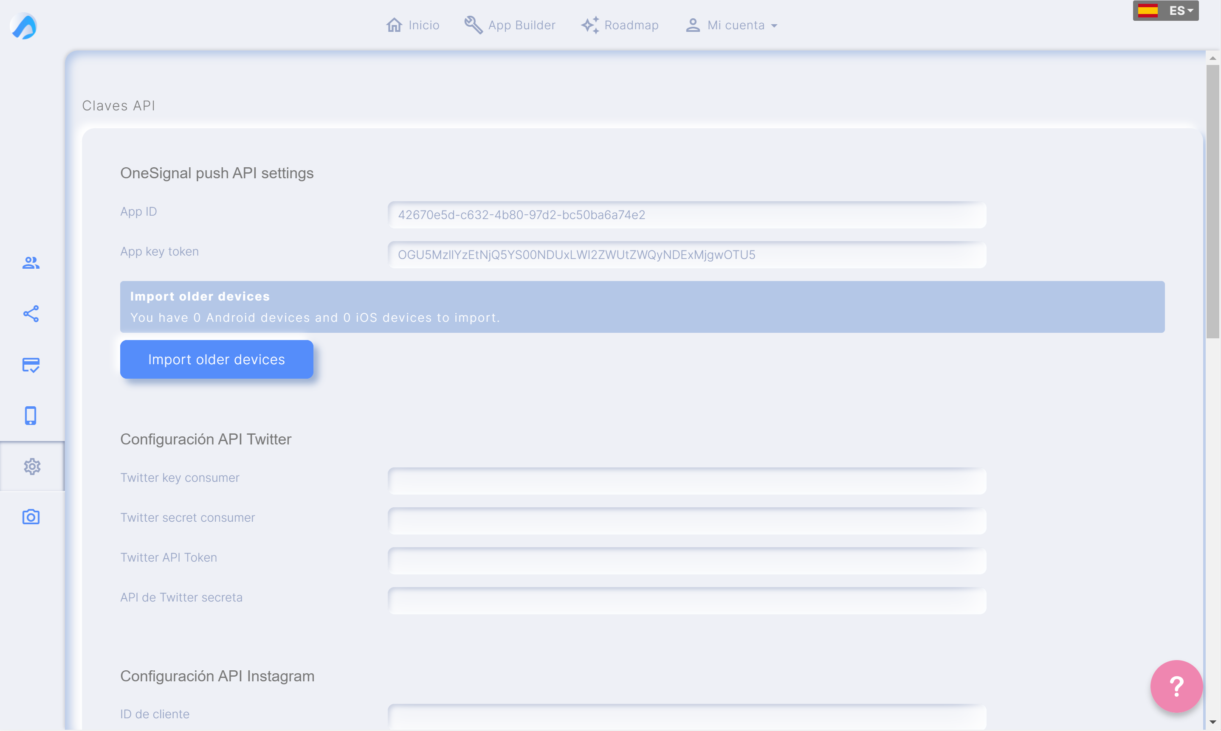Image resolution: width=1221 pixels, height=731 pixels.
Task: Click the 'You have 0 Android devices' notice
Action: [x=316, y=318]
